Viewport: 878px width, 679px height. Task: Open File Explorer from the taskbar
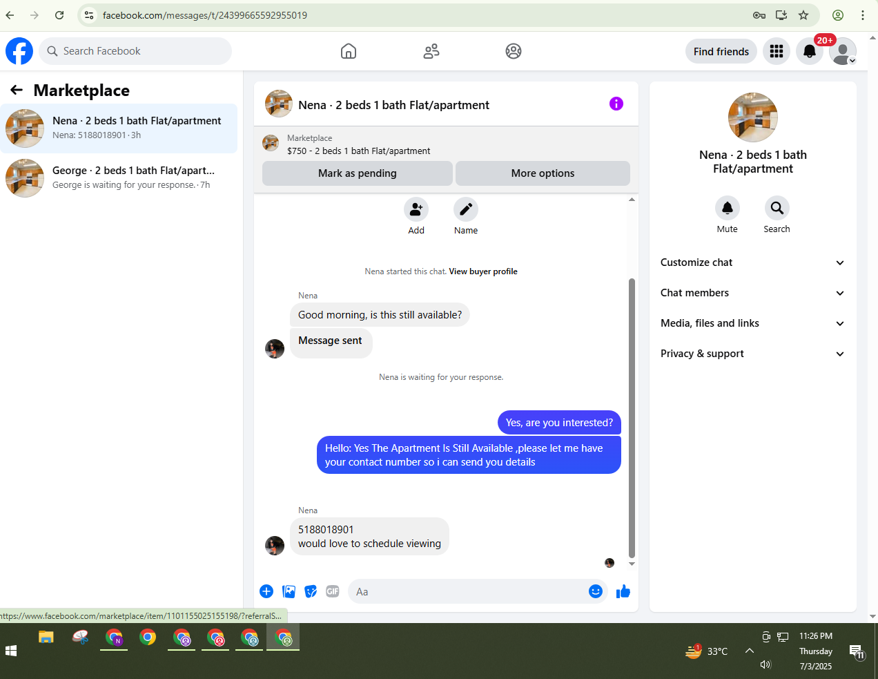[x=46, y=637]
